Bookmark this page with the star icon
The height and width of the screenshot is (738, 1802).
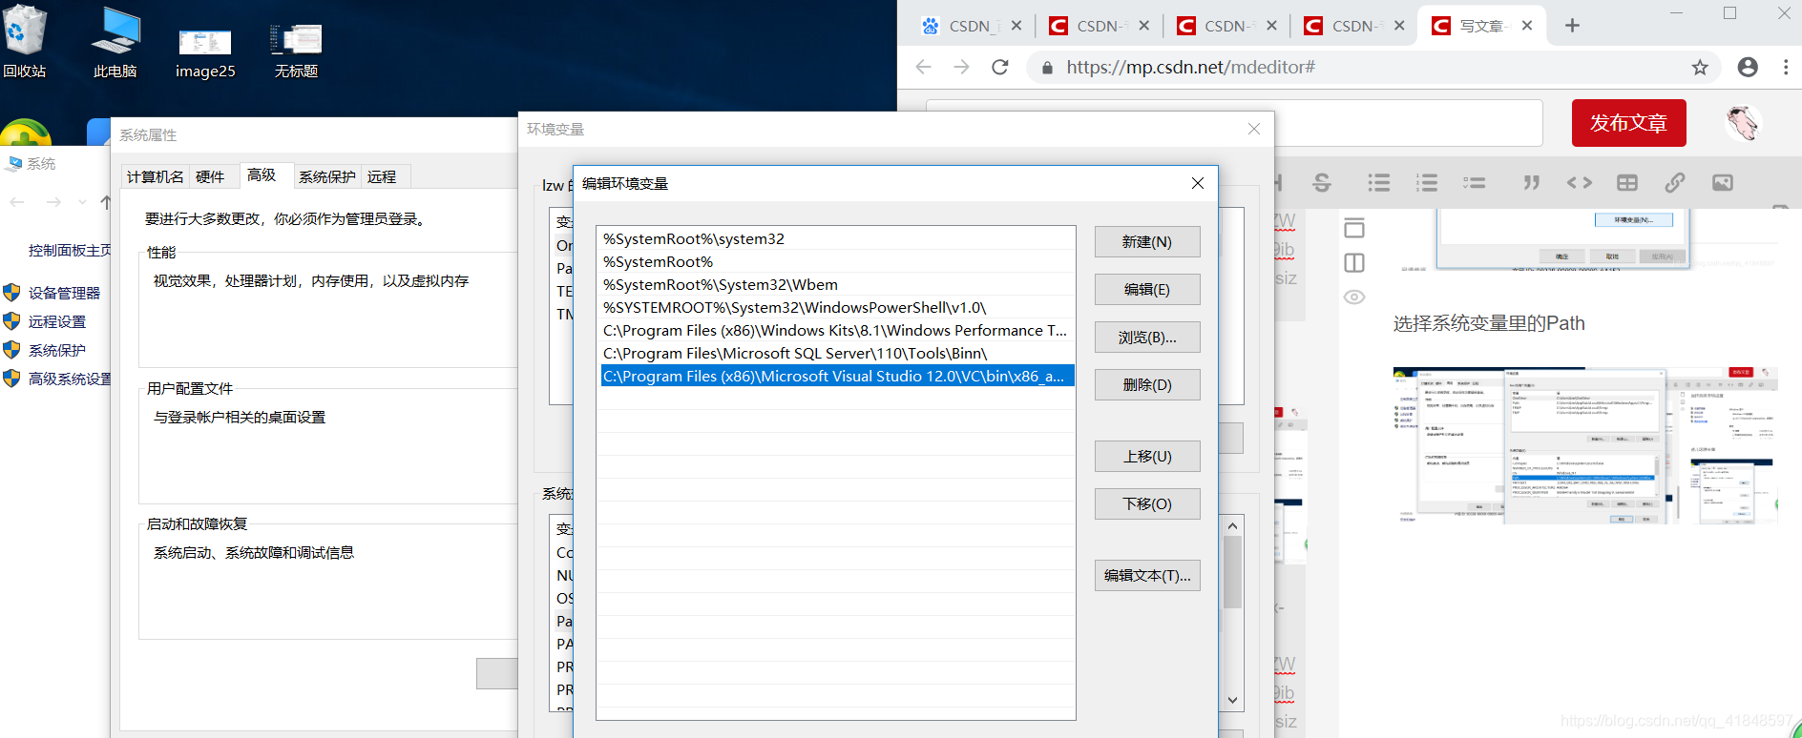(1700, 67)
